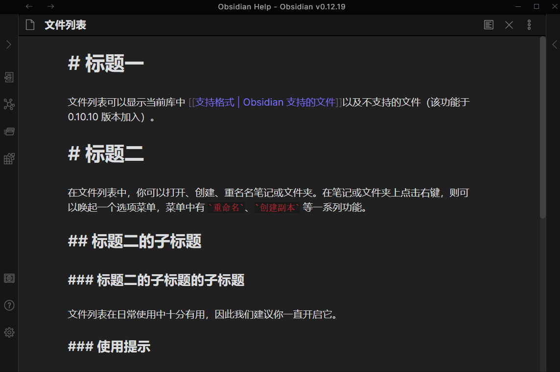Viewport: 560px width, 372px height.
Task: Toggle preview mode for the note
Action: click(489, 24)
